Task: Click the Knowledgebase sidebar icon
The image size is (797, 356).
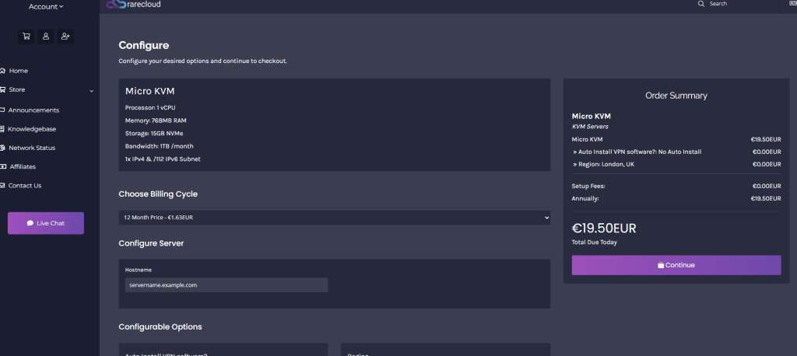Action: 3,129
